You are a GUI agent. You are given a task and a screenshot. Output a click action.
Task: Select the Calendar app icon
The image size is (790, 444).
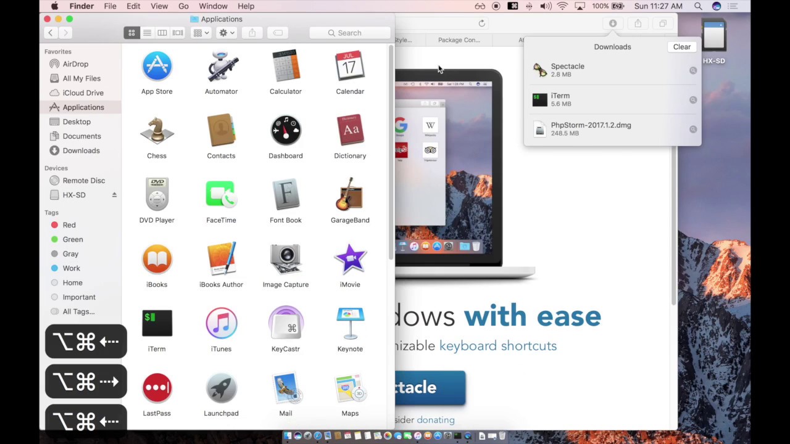(x=350, y=66)
